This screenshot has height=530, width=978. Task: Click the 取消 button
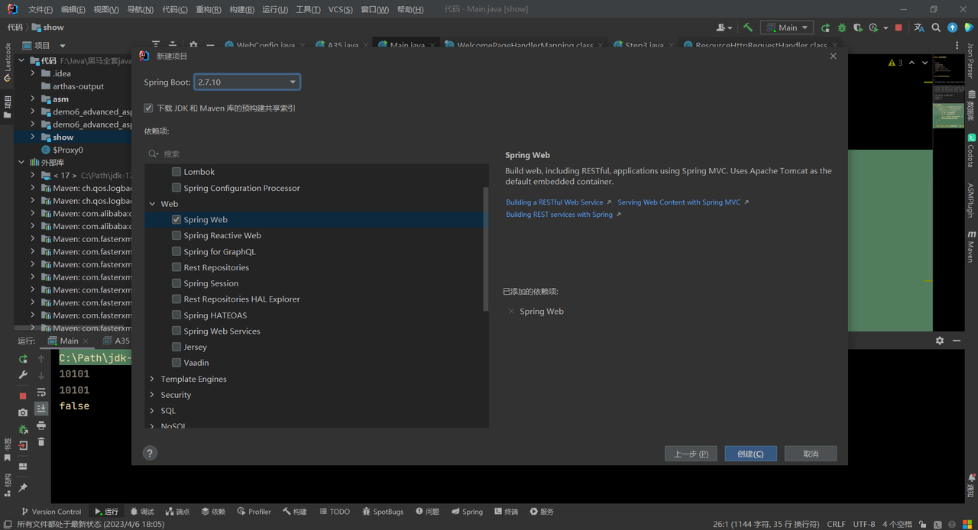click(x=811, y=454)
